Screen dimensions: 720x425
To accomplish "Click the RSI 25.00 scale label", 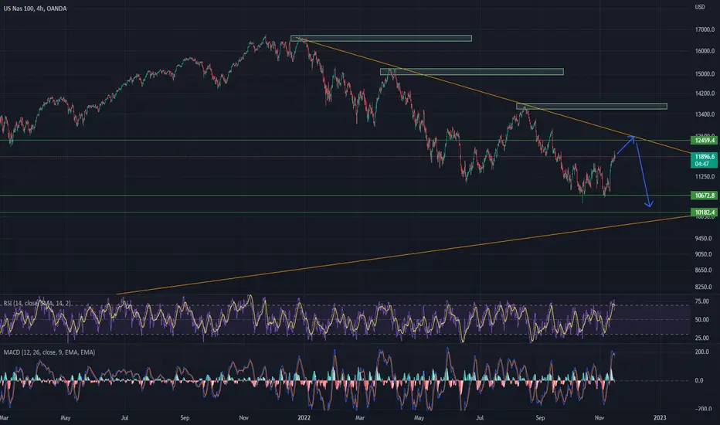I will (701, 338).
